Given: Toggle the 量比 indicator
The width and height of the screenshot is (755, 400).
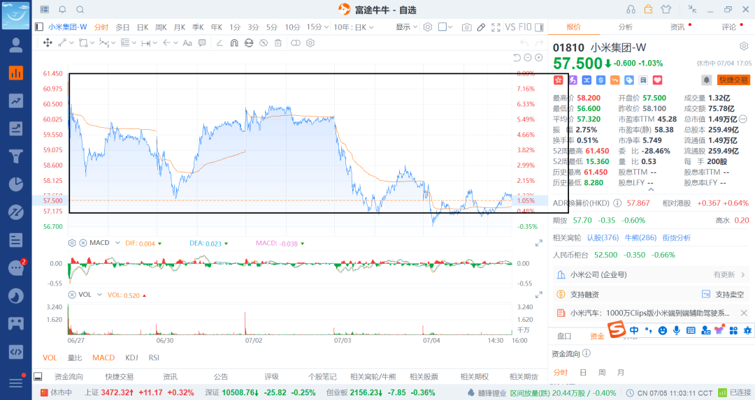Looking at the screenshot, I should pos(75,357).
